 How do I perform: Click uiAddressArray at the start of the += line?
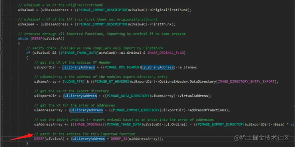48,124
